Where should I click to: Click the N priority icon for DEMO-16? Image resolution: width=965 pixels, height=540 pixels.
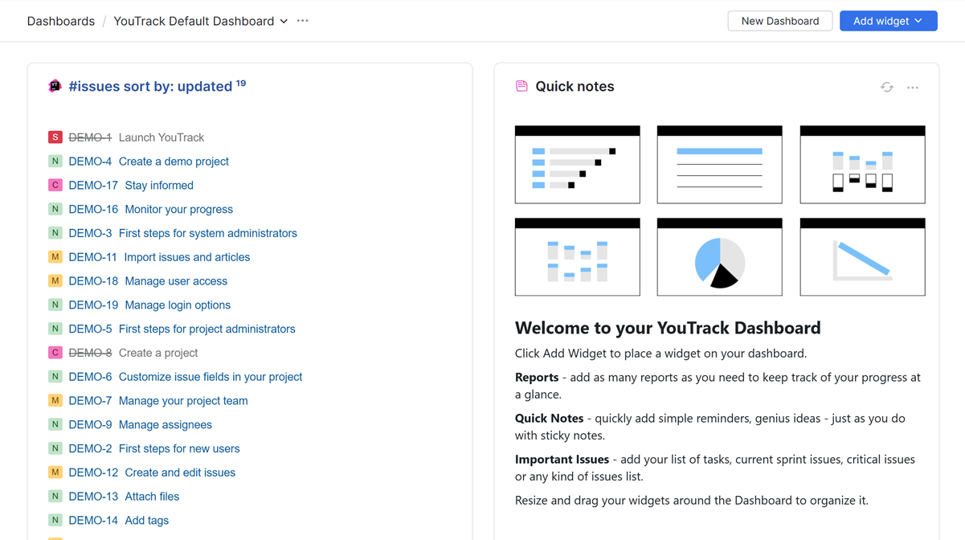(x=55, y=209)
